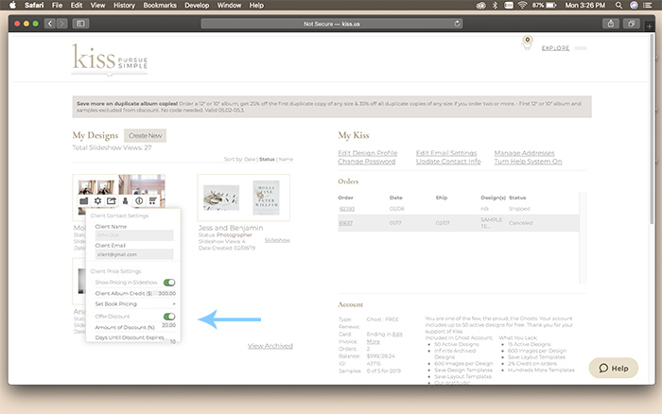Viewport: 662px width, 414px height.
Task: Click the Client Name field
Action: tap(134, 235)
